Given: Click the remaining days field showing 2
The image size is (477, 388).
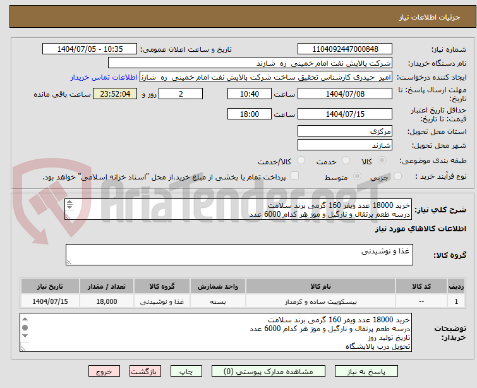Looking at the screenshot, I should click(x=181, y=94).
